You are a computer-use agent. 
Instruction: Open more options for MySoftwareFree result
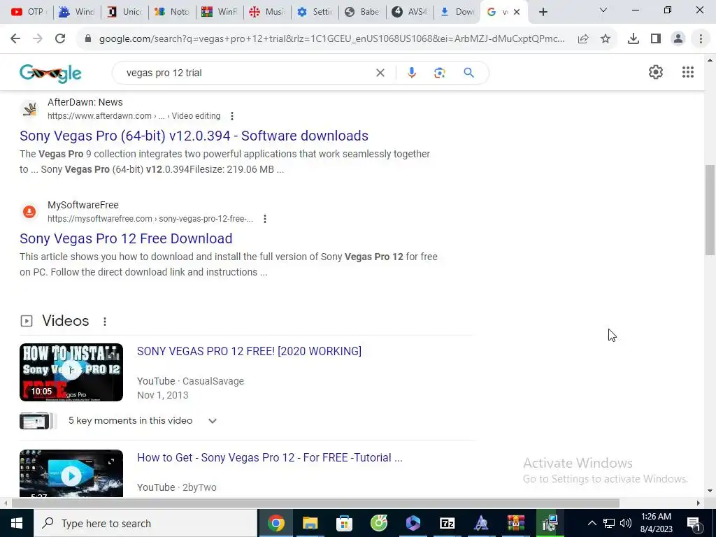coord(265,219)
